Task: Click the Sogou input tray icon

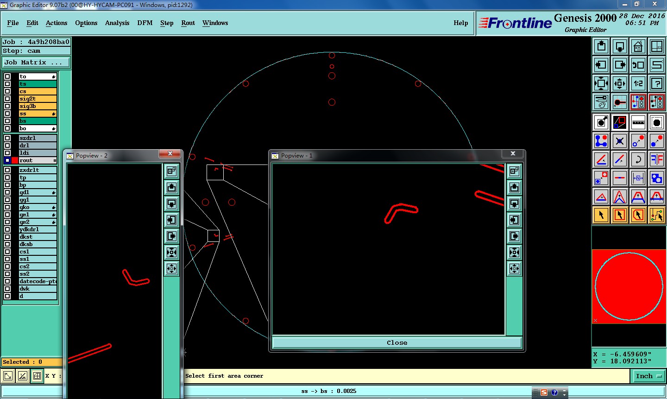Action: tap(544, 393)
